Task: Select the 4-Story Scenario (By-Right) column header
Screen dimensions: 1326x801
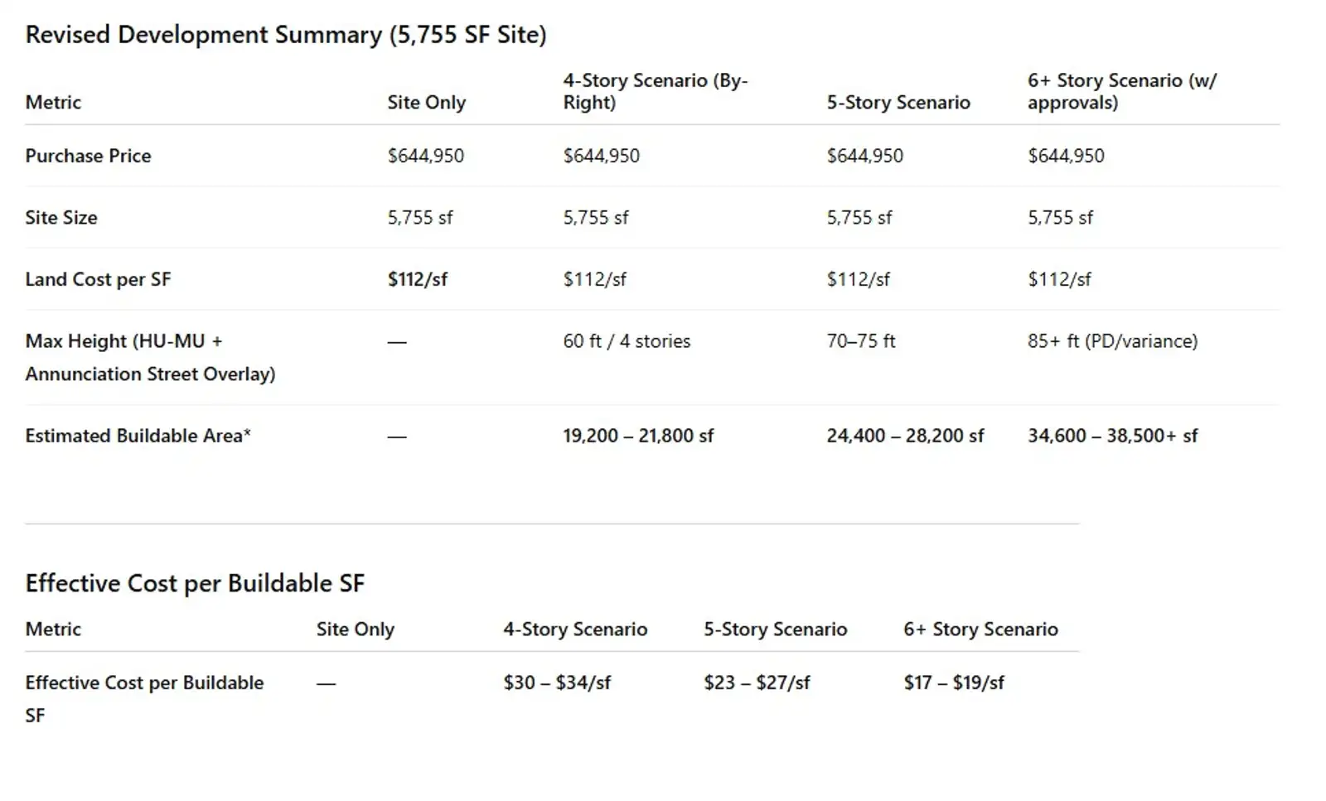Action: [655, 91]
